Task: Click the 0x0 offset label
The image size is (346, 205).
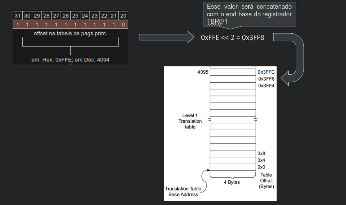Action: tap(261, 167)
